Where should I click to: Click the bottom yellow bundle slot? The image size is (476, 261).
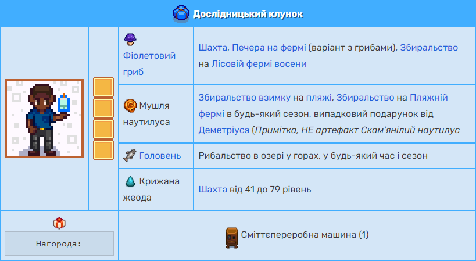click(103, 150)
